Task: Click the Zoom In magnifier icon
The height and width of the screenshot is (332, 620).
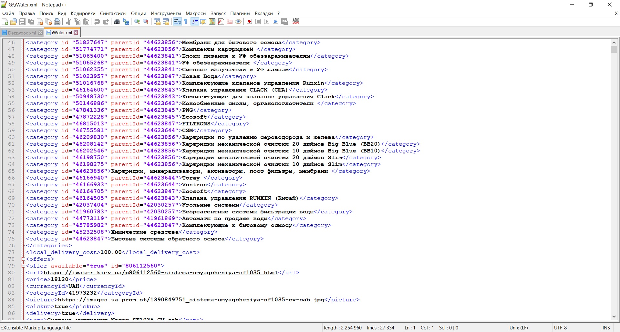Action: (x=137, y=22)
